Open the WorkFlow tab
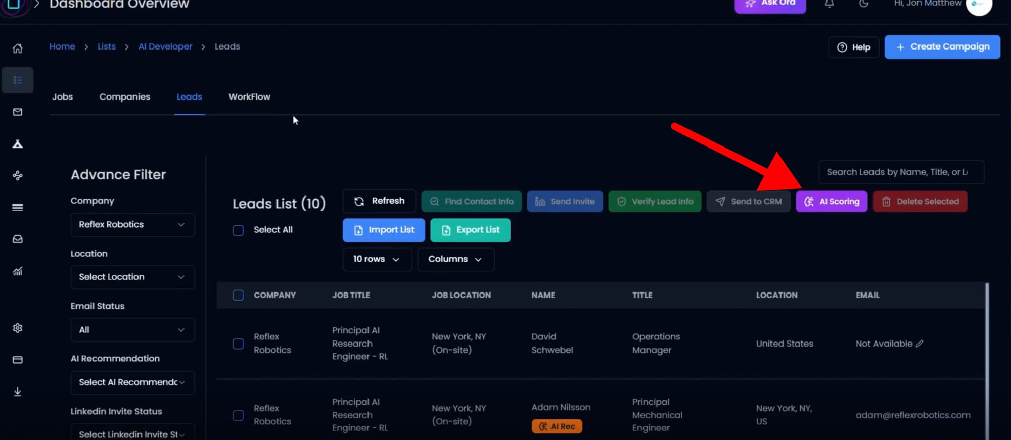This screenshot has width=1011, height=440. [x=249, y=97]
